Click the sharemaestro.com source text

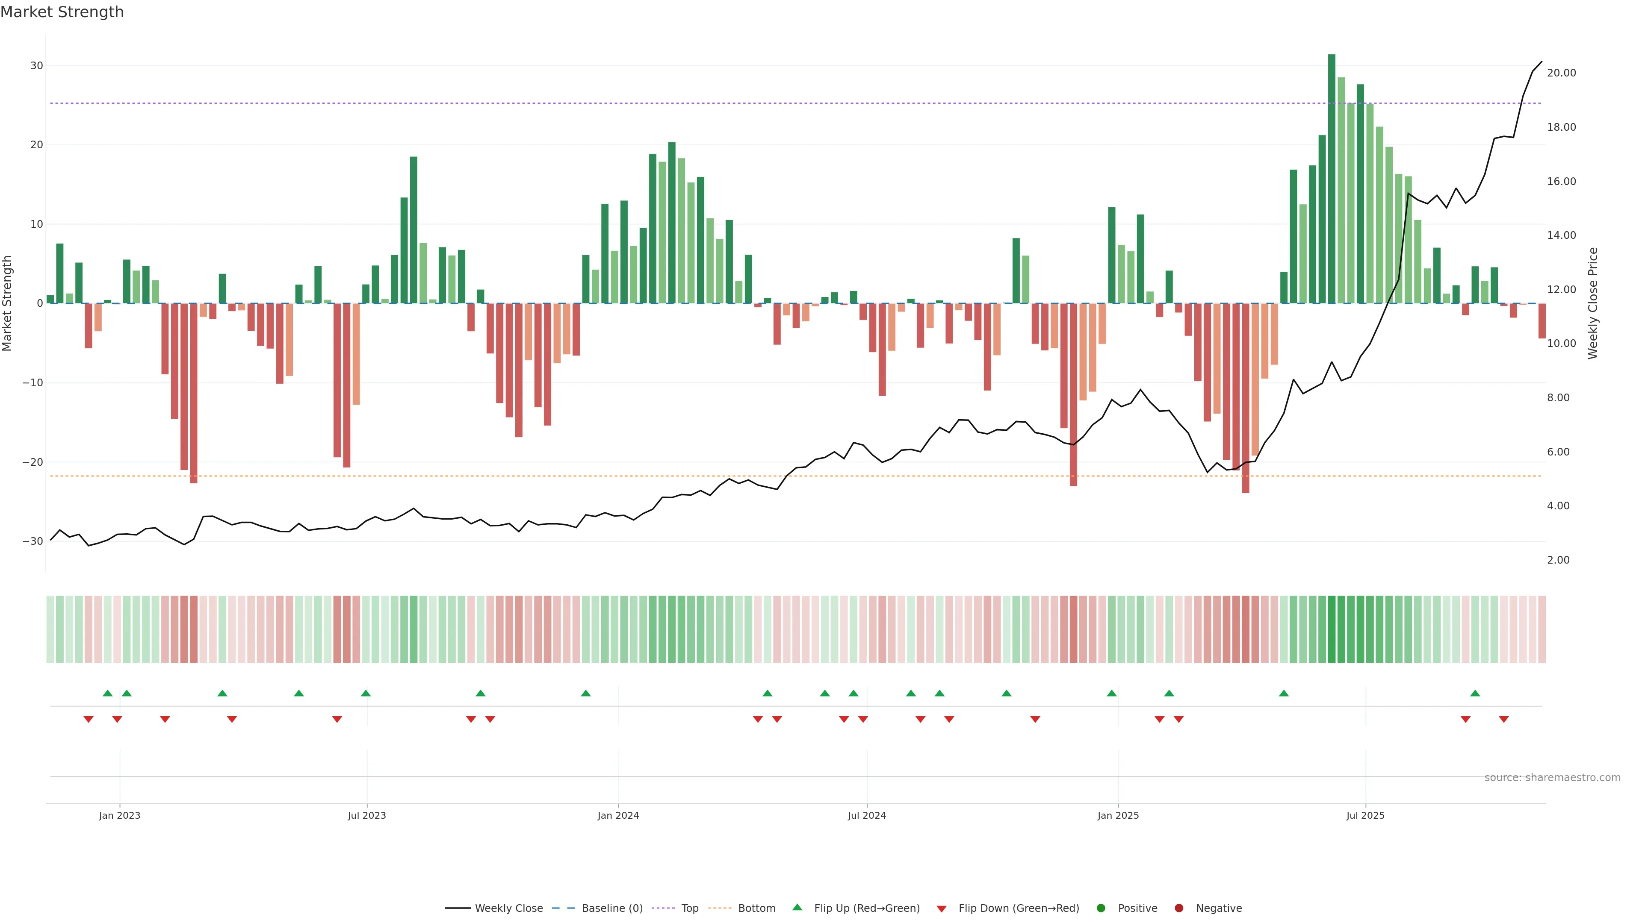pyautogui.click(x=1552, y=777)
